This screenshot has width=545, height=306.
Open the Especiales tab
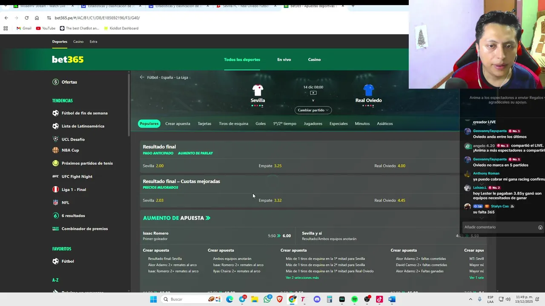point(338,124)
